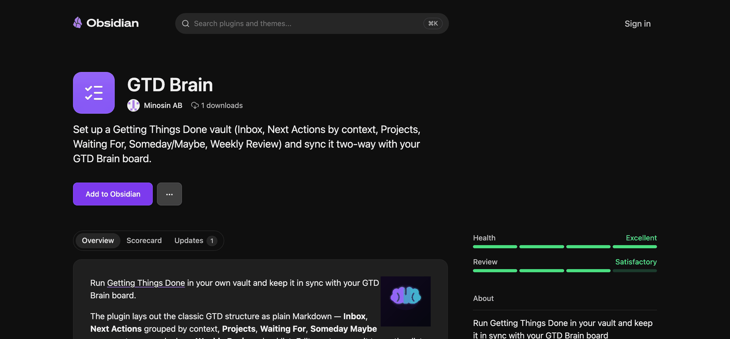730x339 pixels.
Task: Click the Obsidian wordmark
Action: tap(113, 23)
